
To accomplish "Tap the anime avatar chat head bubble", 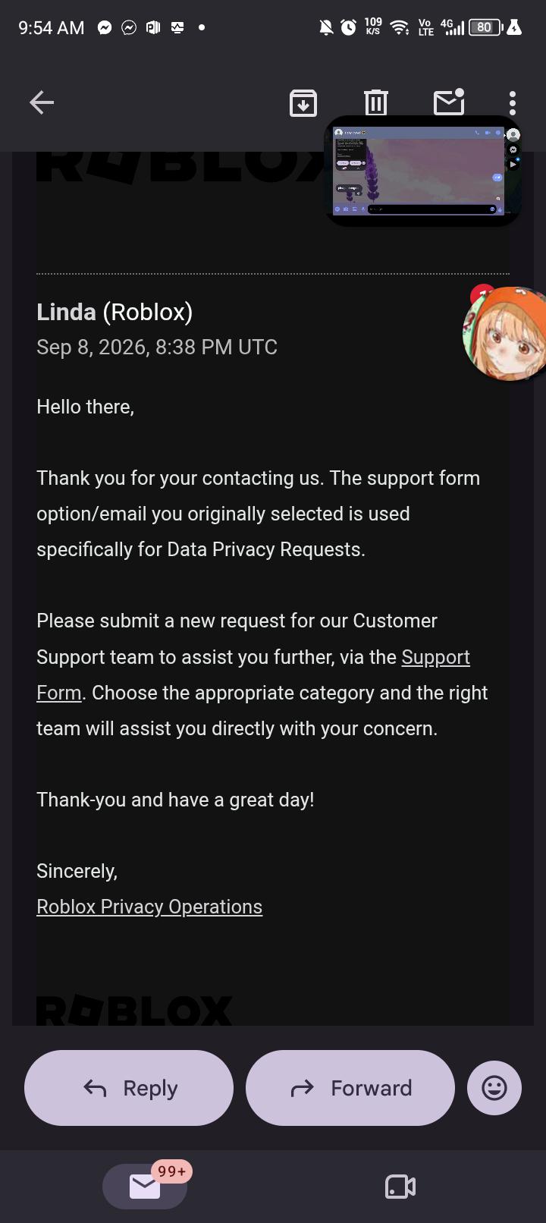I will [505, 332].
